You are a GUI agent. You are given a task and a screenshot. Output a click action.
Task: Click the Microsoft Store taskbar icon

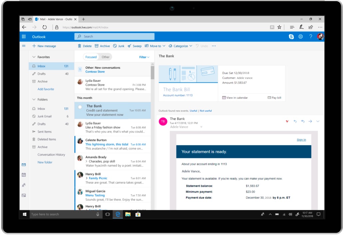coord(138,214)
